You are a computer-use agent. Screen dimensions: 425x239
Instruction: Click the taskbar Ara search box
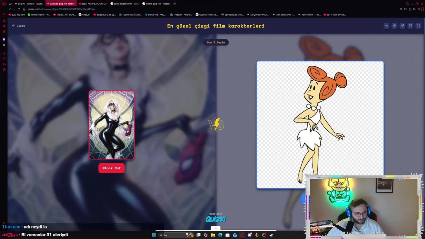tap(176, 235)
